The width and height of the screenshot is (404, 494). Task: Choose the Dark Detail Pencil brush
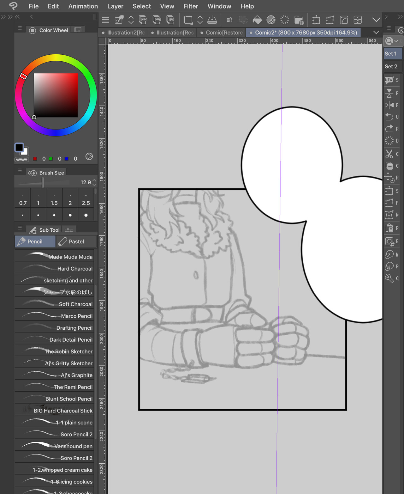coord(54,339)
